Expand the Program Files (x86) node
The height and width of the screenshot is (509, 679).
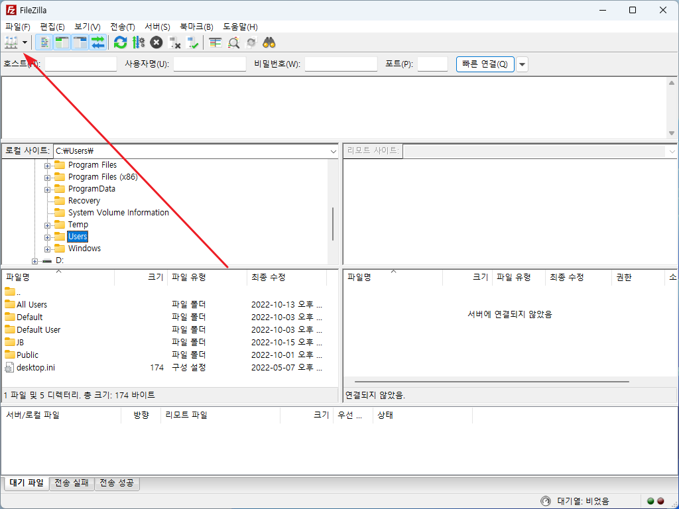pos(47,178)
